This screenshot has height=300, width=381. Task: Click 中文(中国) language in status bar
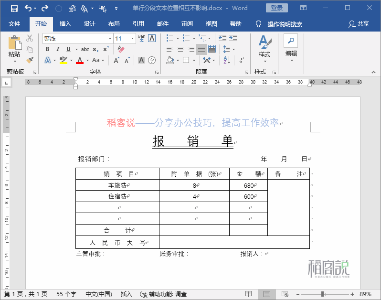point(99,294)
